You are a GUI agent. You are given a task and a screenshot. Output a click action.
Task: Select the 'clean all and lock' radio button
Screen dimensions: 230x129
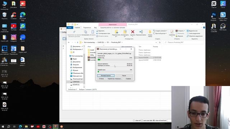(154, 120)
